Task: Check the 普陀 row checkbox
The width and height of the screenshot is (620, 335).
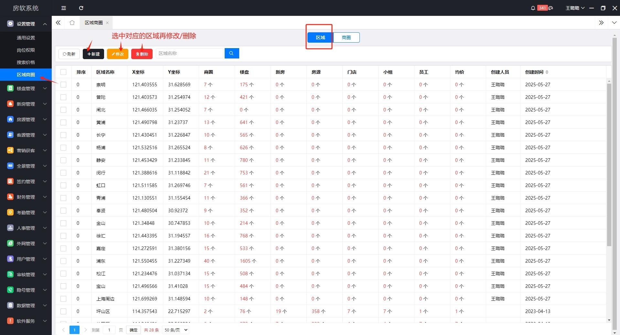Action: 63,97
